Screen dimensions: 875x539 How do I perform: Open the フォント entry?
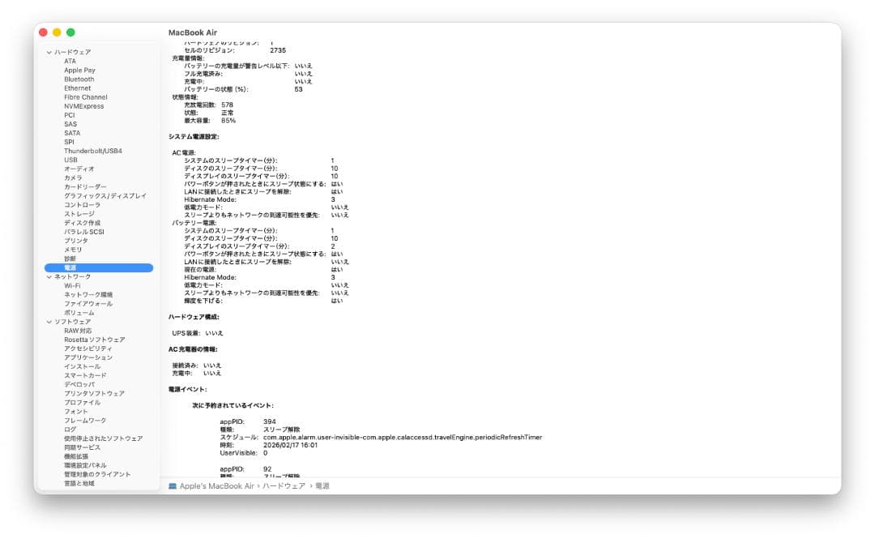click(x=76, y=411)
